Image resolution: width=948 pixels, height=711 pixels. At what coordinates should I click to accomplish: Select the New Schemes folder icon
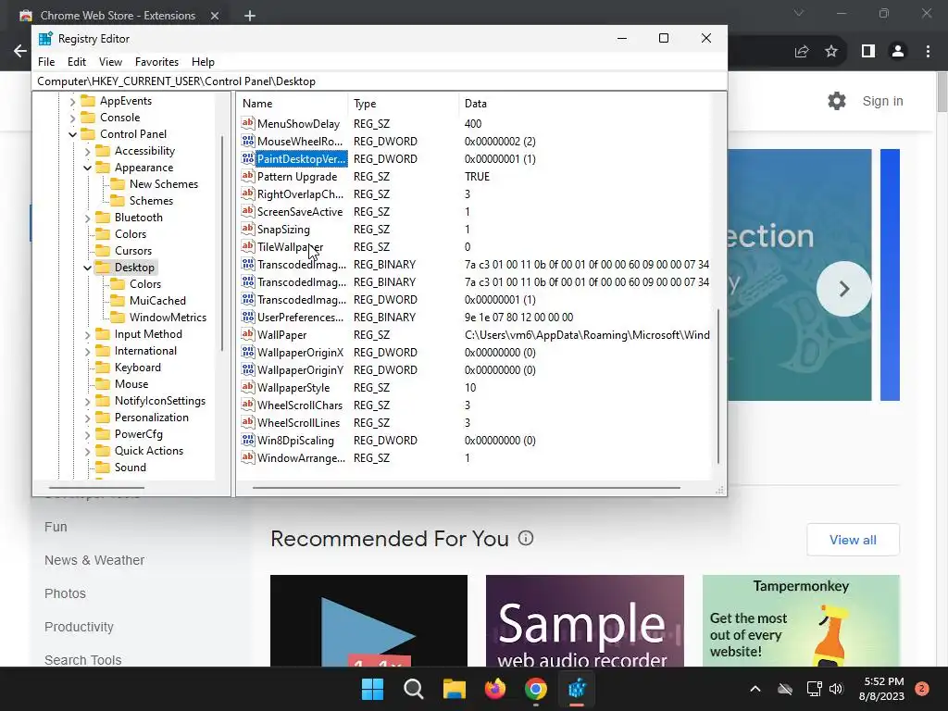click(x=118, y=184)
